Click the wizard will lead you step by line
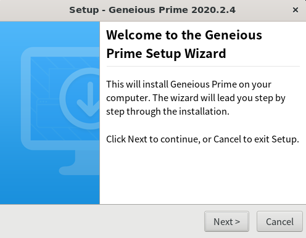The width and height of the screenshot is (306, 238). click(x=226, y=98)
